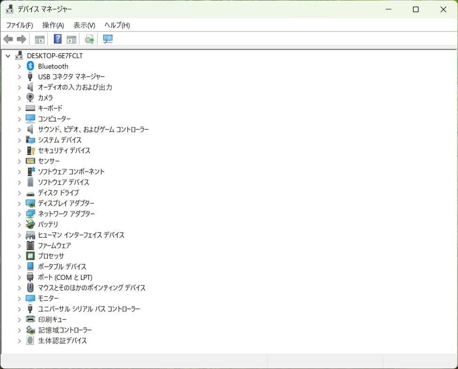Select the Bluetooth category icon
The image size is (458, 369).
coord(30,66)
